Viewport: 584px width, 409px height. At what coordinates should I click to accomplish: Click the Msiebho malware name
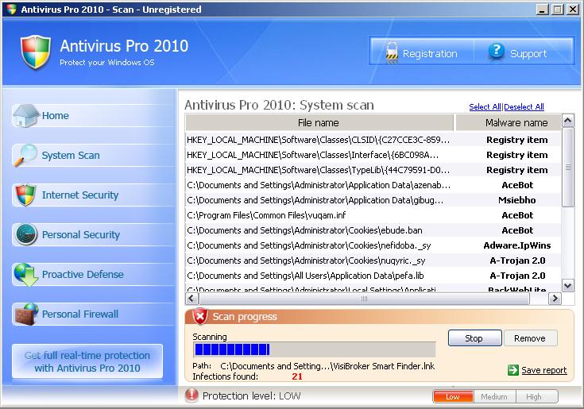[517, 200]
